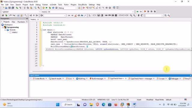Screen dimensions: 192x108
Task: Close the Management panel
Action: tap(27, 19)
